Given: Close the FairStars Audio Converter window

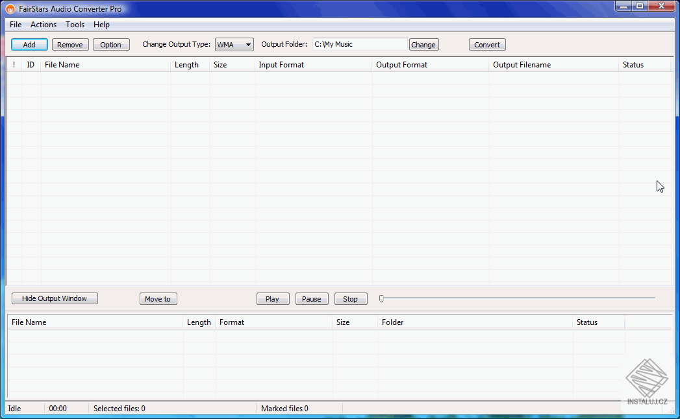Looking at the screenshot, I should [662, 6].
